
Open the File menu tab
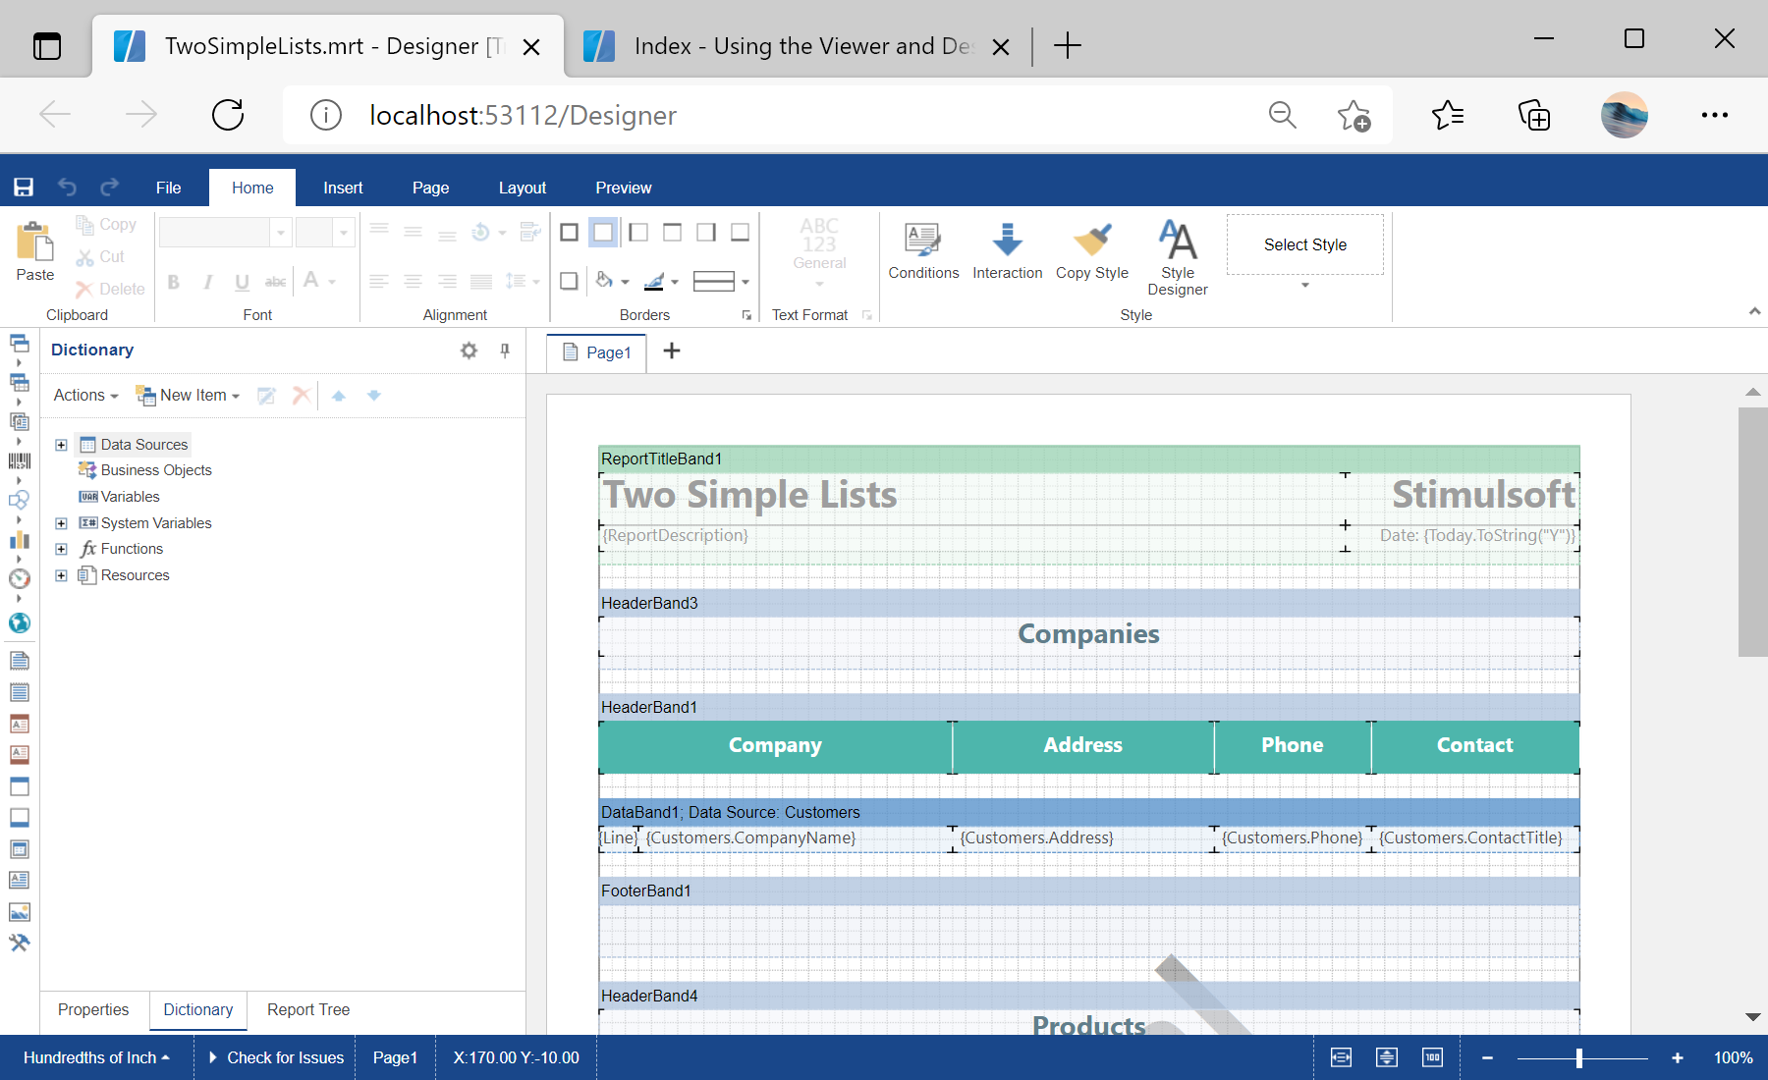coord(168,188)
